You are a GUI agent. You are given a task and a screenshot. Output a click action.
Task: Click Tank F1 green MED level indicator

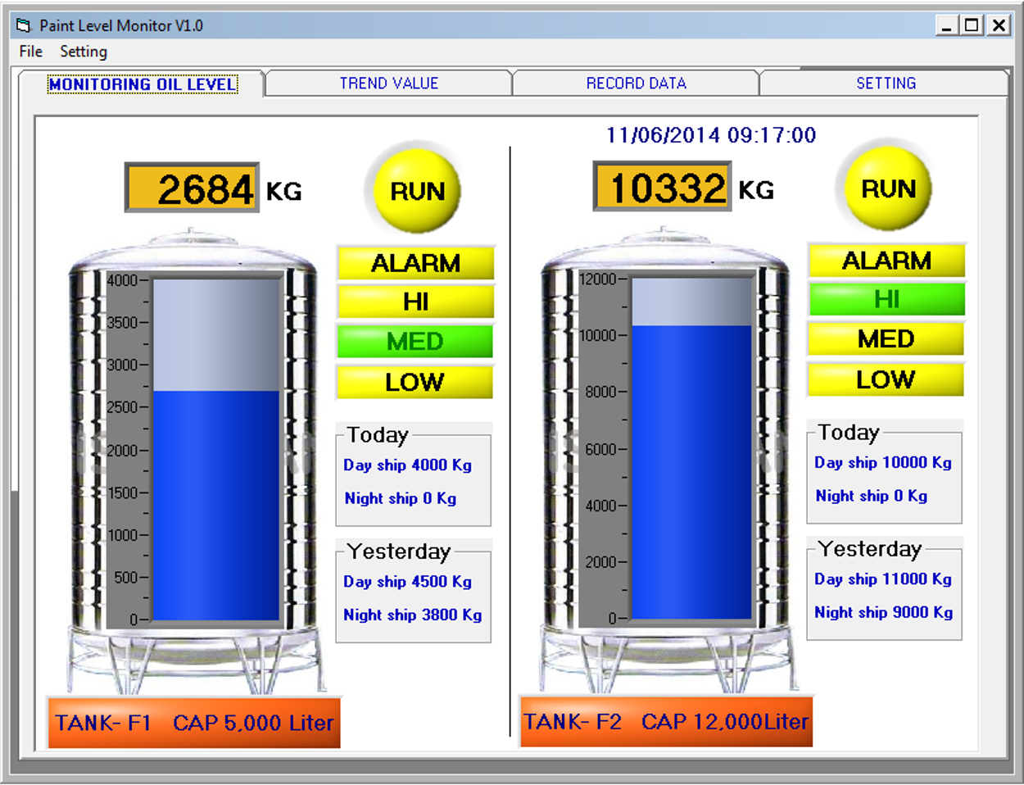click(415, 342)
